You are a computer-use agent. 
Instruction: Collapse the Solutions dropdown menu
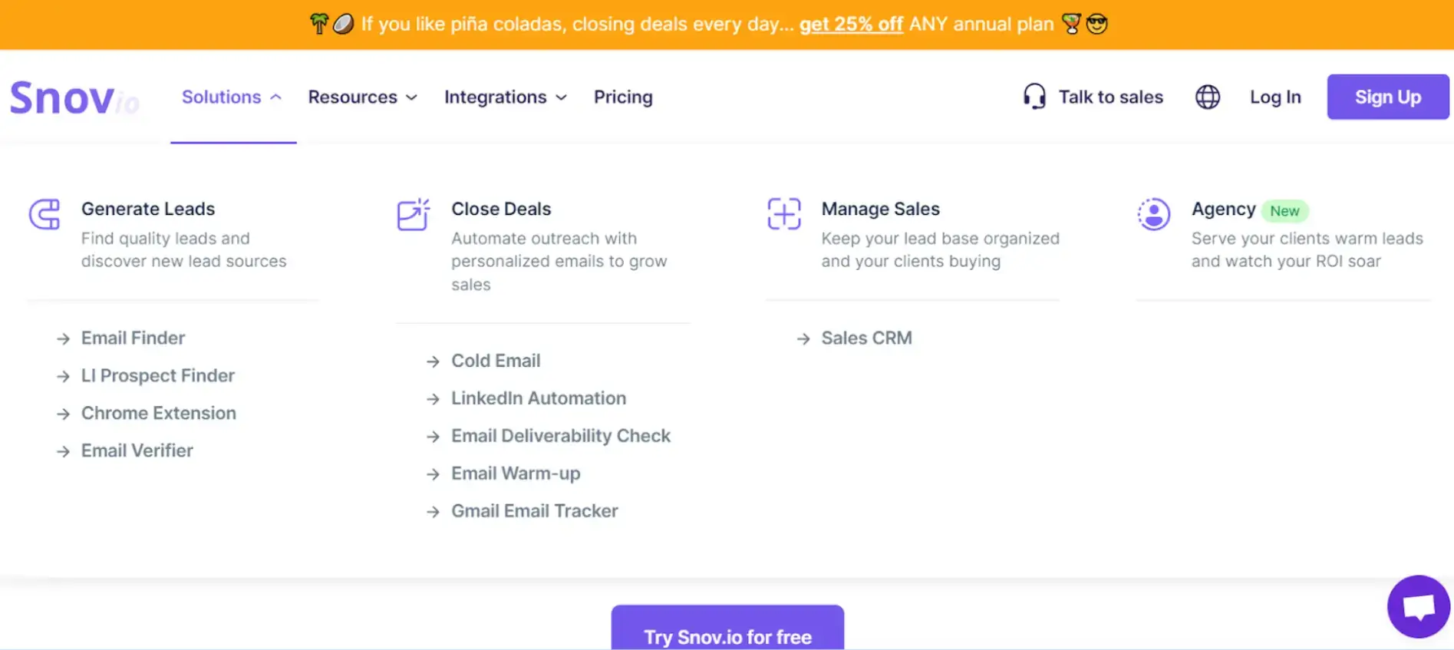232,97
